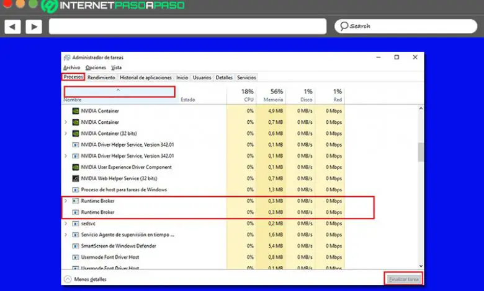Click the browser back arrow button
The width and height of the screenshot is (484, 291).
click(12, 27)
